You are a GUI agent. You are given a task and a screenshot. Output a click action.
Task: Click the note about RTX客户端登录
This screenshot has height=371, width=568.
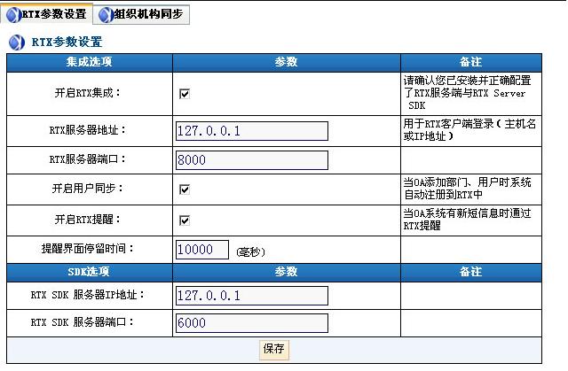[469, 130]
